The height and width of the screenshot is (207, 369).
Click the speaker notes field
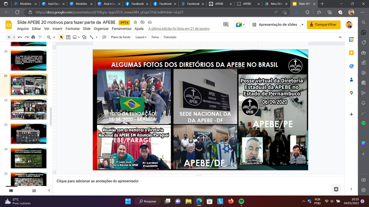tap(198, 181)
